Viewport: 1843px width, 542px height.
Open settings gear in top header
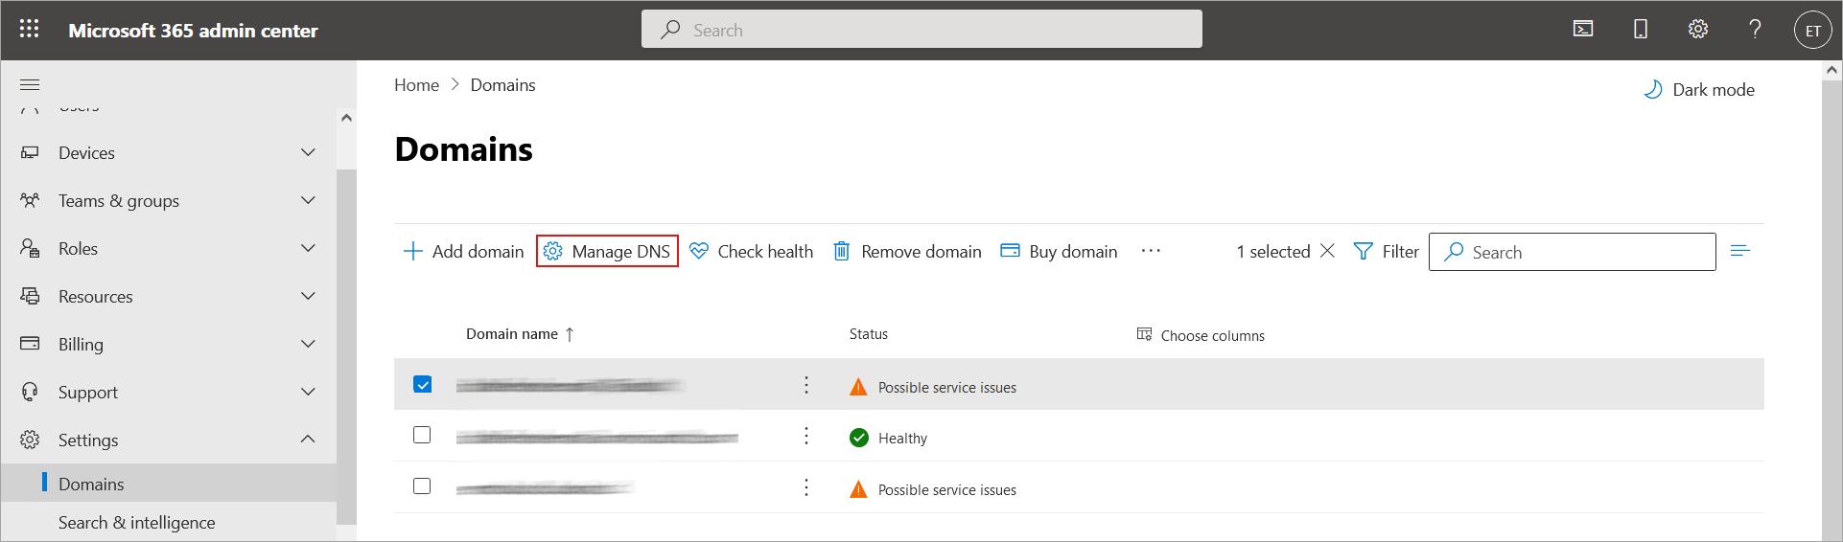tap(1698, 30)
